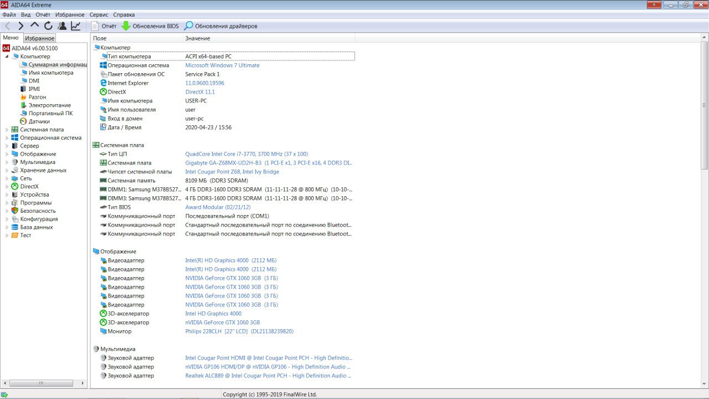Screen dimensions: 709x399
Task: Open the Отчёт toolbar button
Action: [104, 26]
